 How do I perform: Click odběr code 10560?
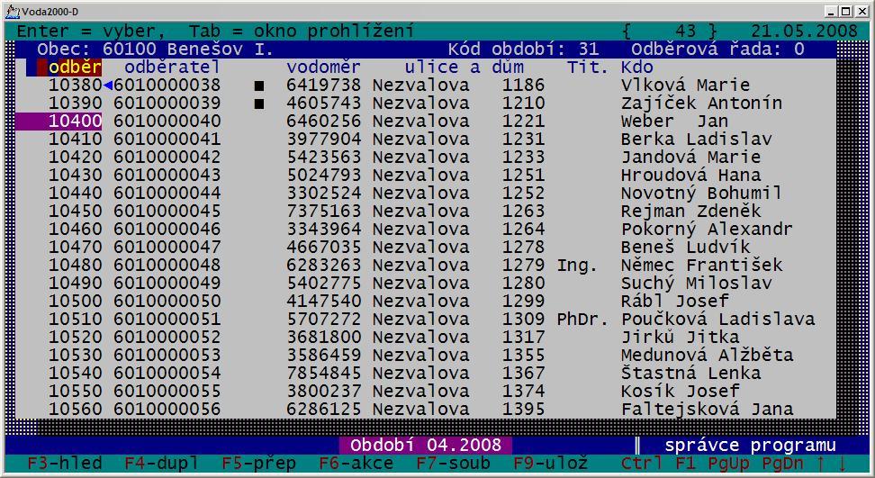point(76,409)
